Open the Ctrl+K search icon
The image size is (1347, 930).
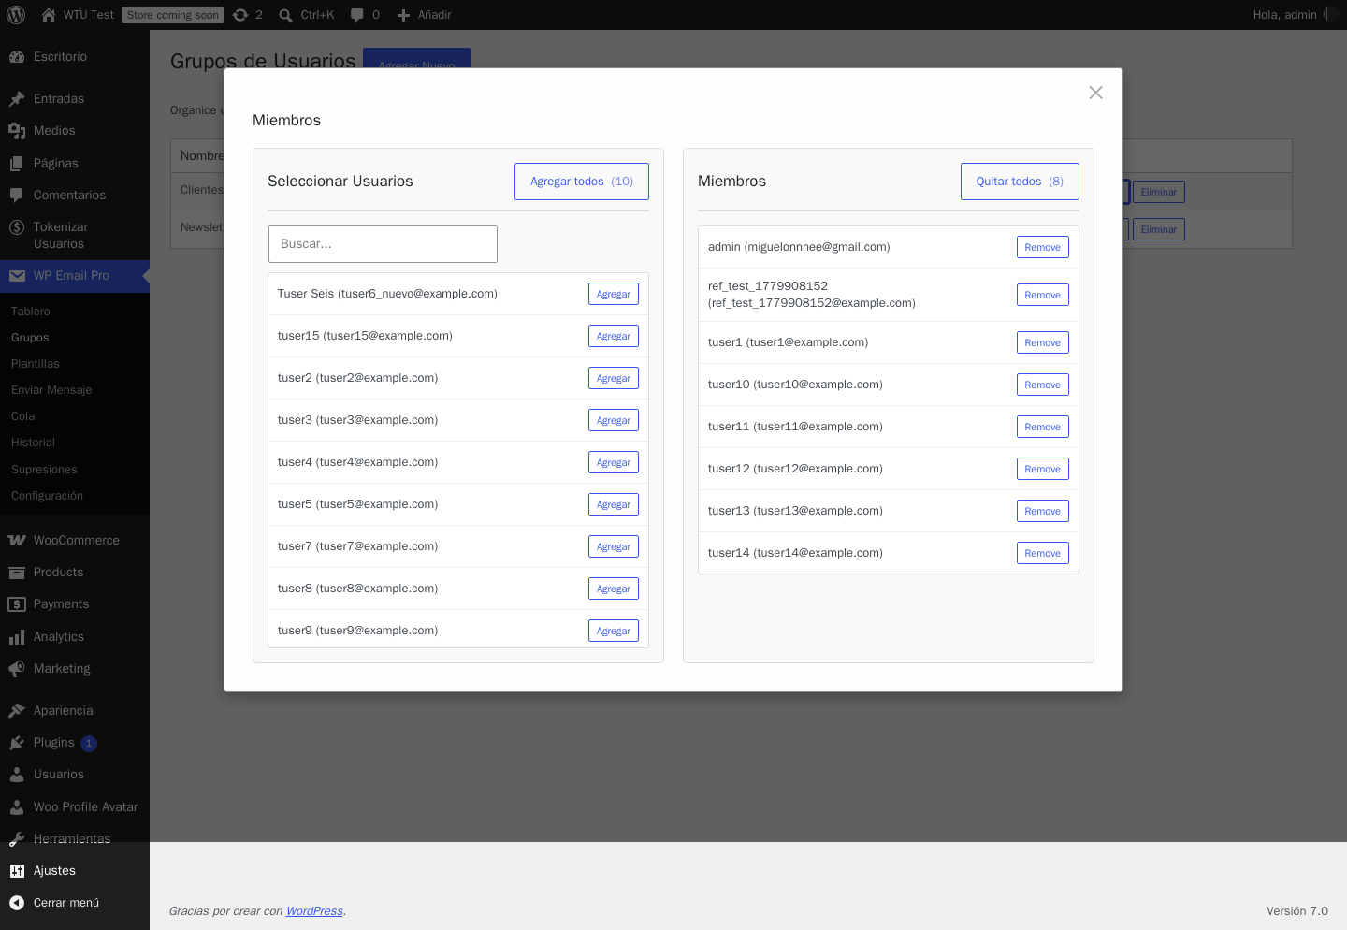285,15
